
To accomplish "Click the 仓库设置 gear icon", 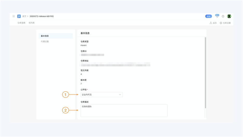I will coord(221,23).
